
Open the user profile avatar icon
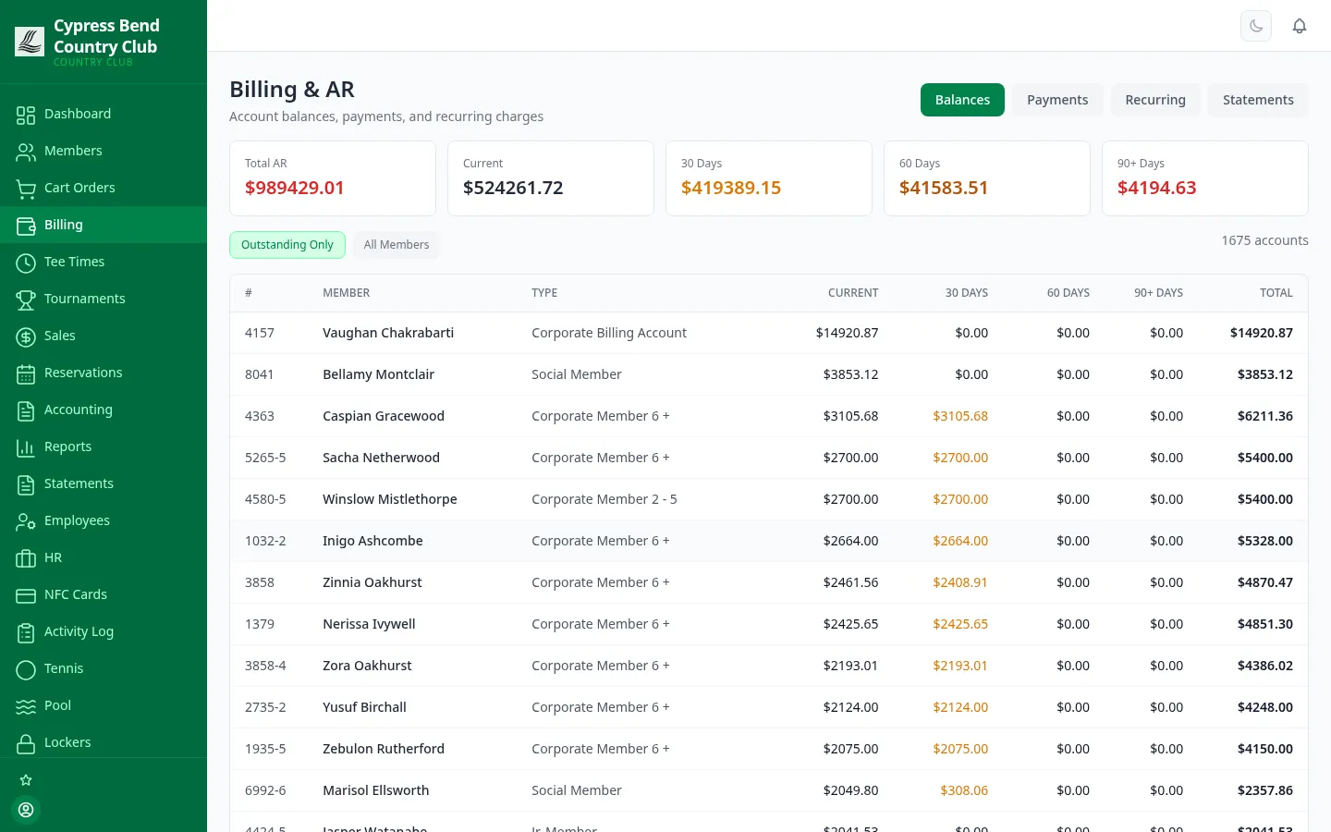[26, 810]
